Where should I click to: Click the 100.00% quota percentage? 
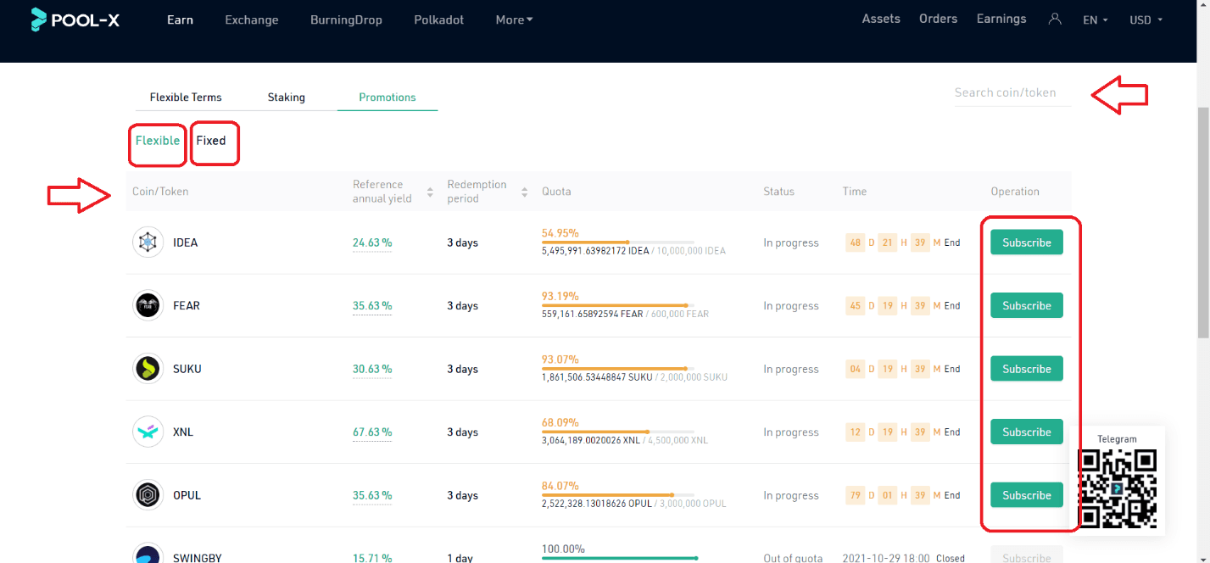[563, 549]
